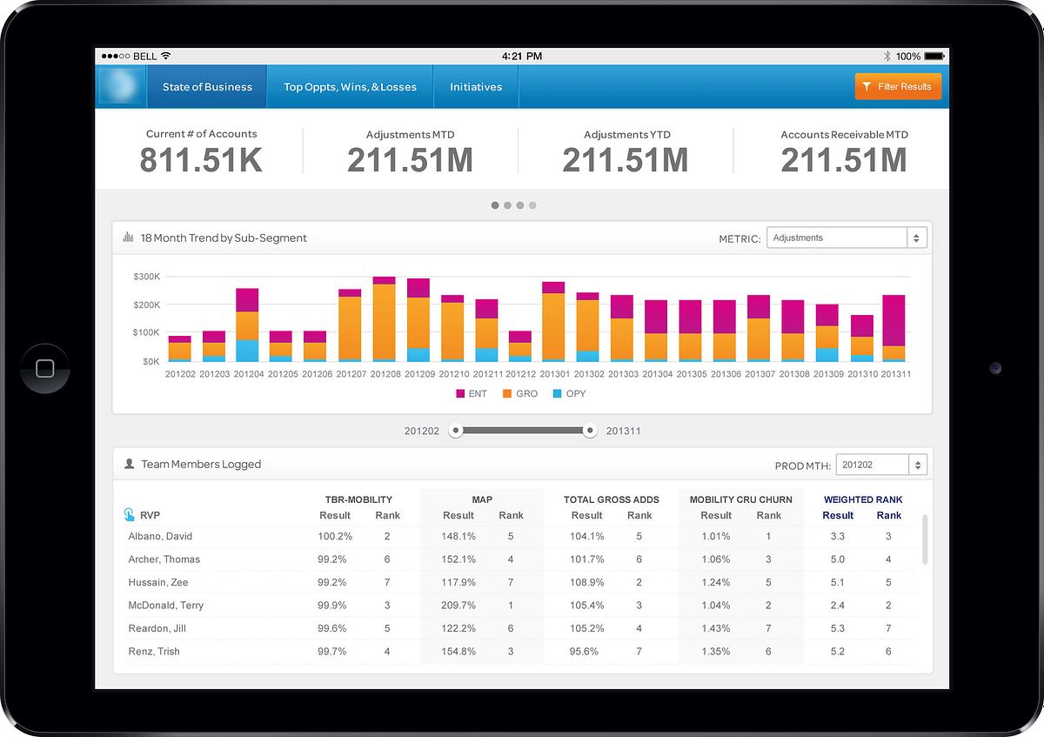Image resolution: width=1044 pixels, height=737 pixels.
Task: Click the team table vertical scrollbar
Action: pyautogui.click(x=923, y=539)
